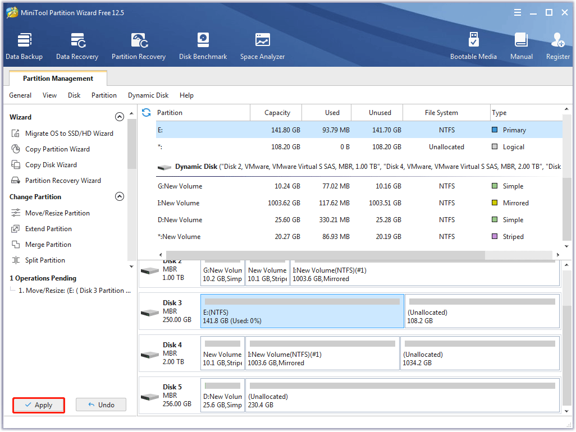Select the I:New Volume mirrored row
Viewport: 576px width, 432px height.
tap(359, 203)
